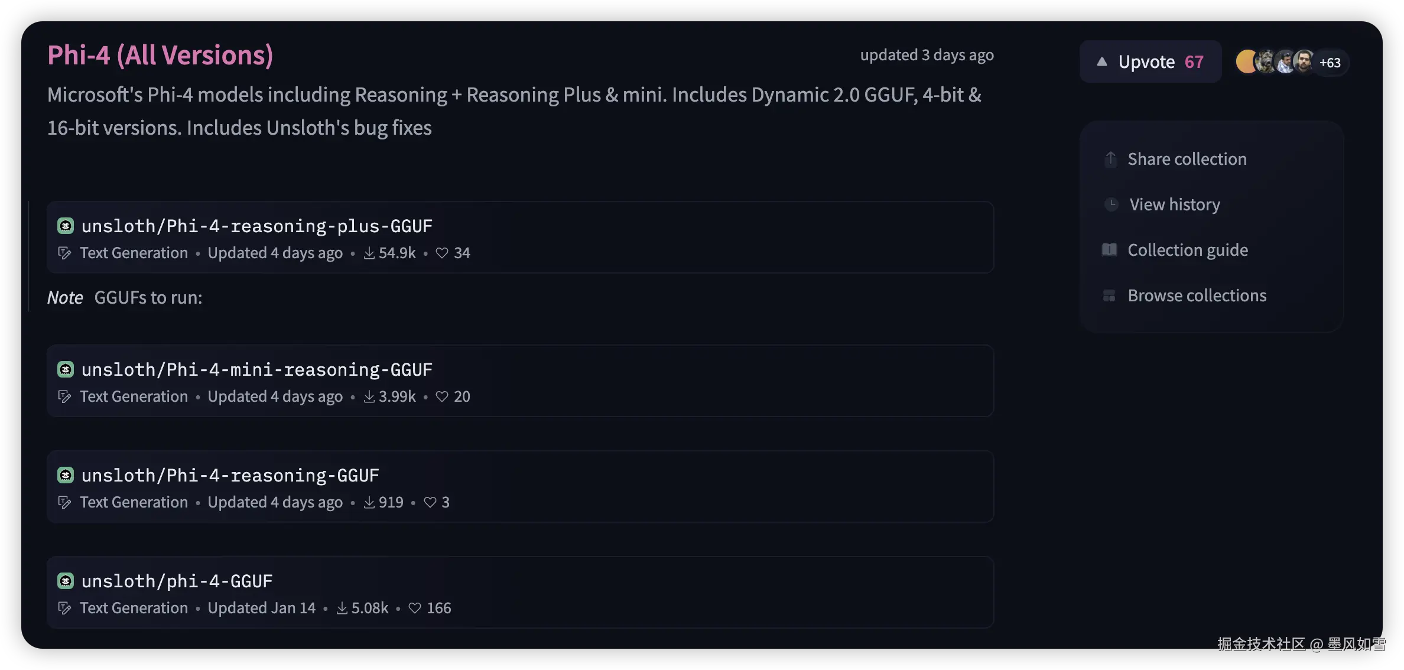Click the first orange upvoter avatar
The width and height of the screenshot is (1404, 670).
[x=1244, y=62]
